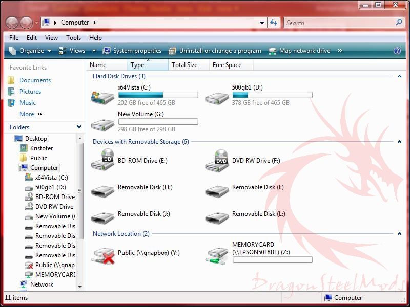Open the Tools menu
Viewport: 410px width, 307px height.
[73, 38]
